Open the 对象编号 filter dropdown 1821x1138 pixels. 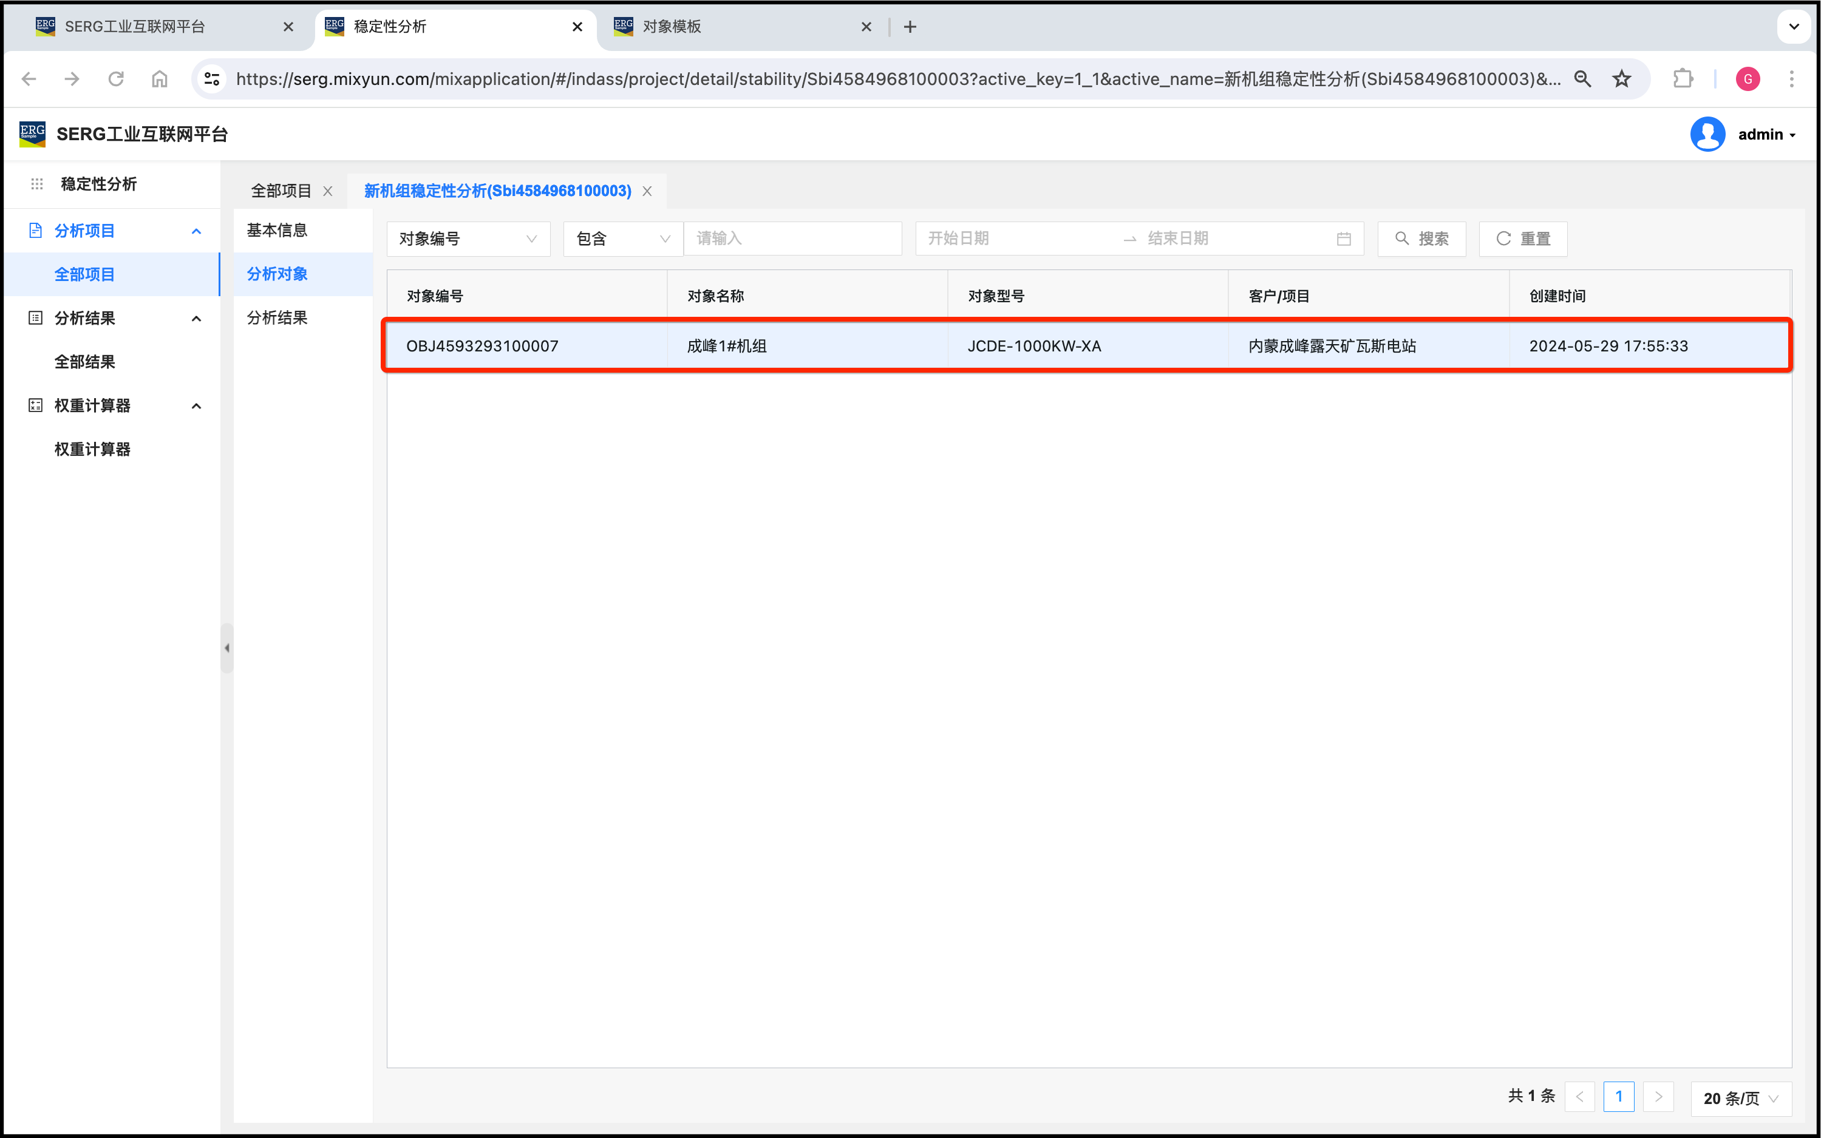click(468, 239)
